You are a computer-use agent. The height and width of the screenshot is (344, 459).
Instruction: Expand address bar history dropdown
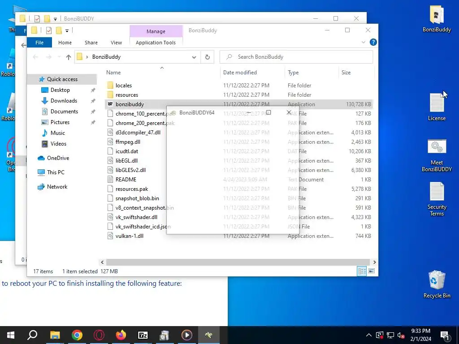(194, 57)
